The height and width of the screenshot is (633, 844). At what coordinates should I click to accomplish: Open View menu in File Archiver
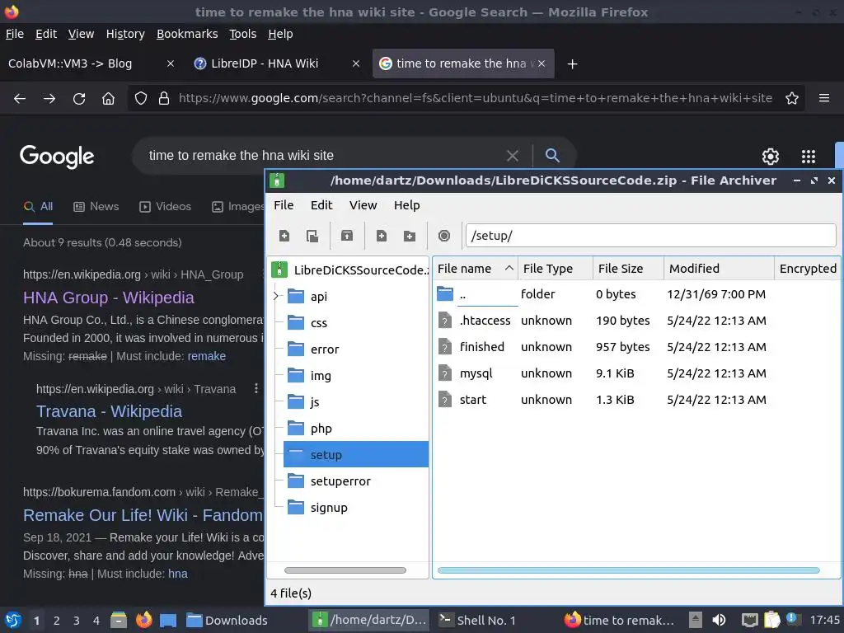click(x=363, y=205)
